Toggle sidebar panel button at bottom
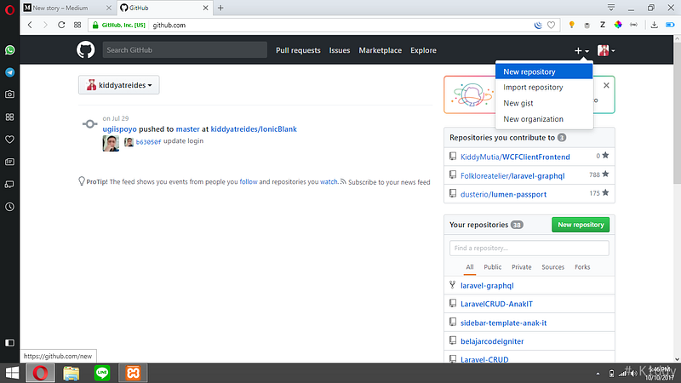The image size is (681, 383). (x=9, y=343)
